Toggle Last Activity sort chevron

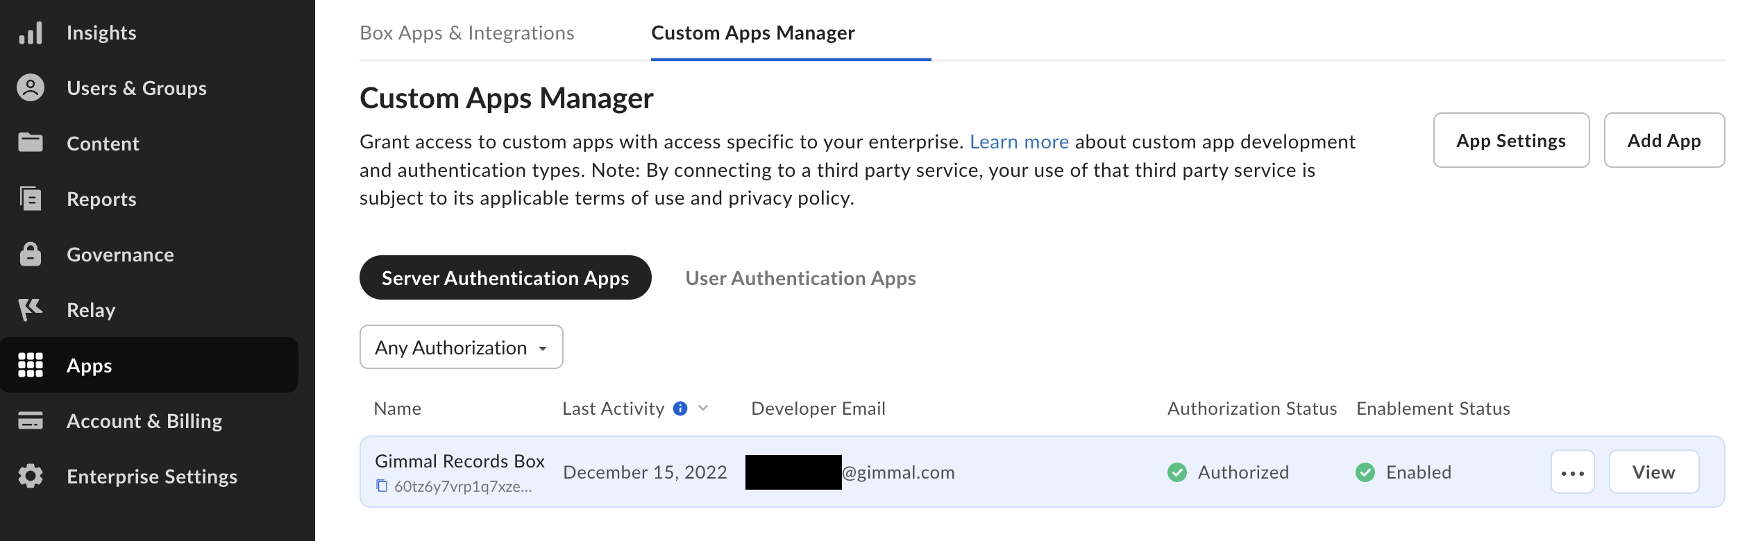pyautogui.click(x=703, y=409)
